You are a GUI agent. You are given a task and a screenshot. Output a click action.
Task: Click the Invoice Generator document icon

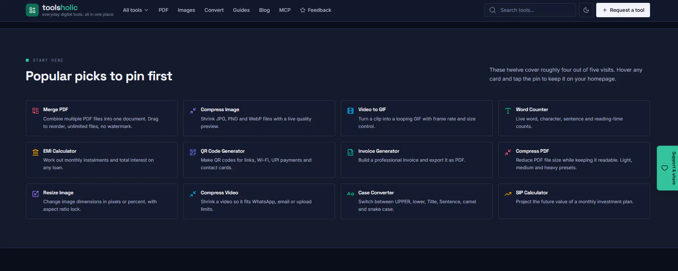[x=350, y=152]
